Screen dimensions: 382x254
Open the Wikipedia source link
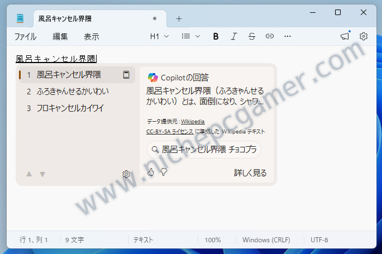pyautogui.click(x=193, y=121)
